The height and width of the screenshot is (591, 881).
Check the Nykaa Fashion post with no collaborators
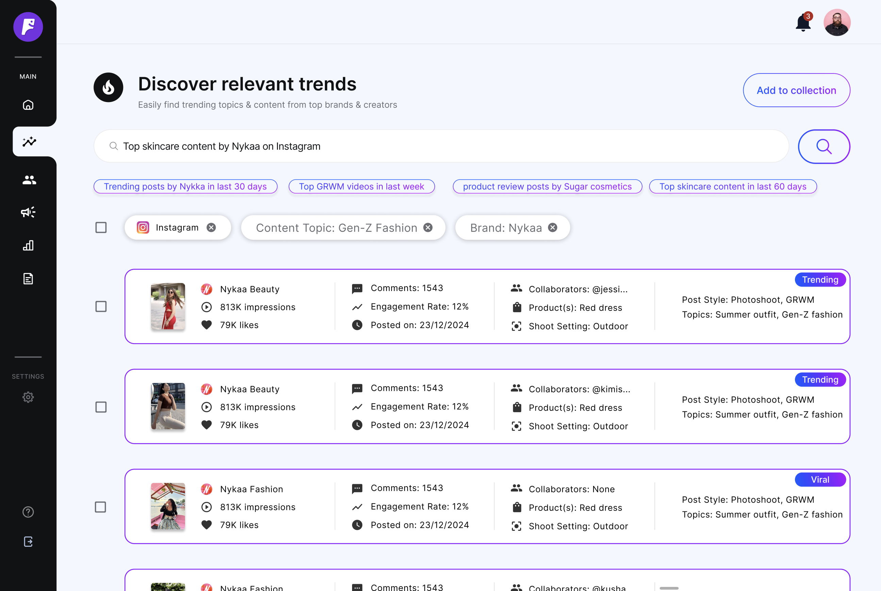point(100,507)
